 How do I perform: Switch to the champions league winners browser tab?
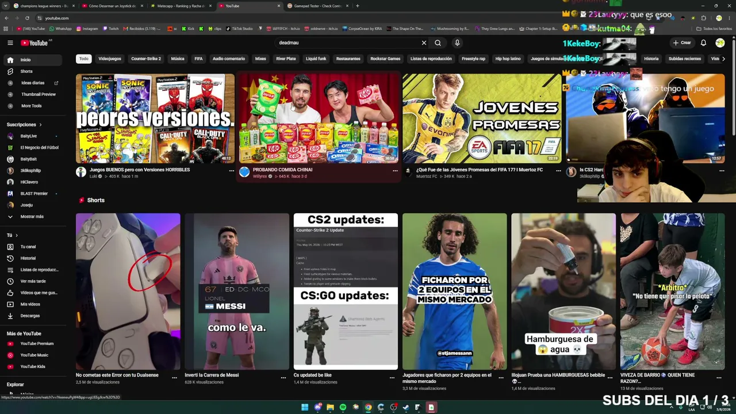(x=44, y=6)
